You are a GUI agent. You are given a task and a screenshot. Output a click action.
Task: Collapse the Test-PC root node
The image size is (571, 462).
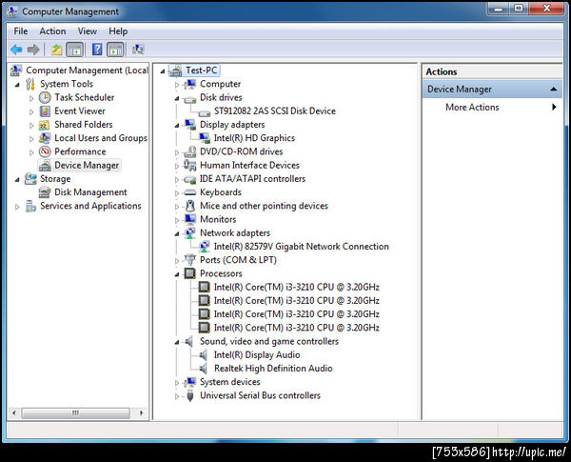[x=163, y=71]
